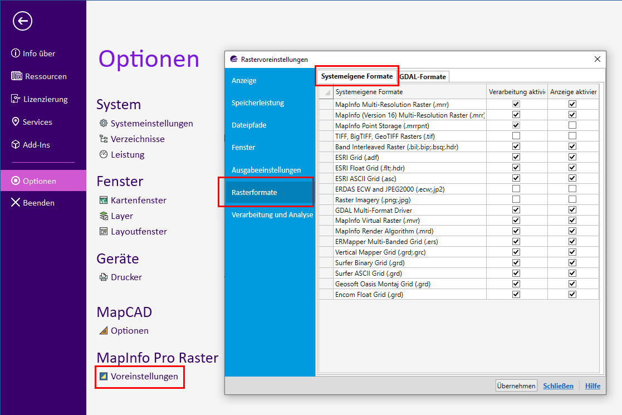
Task: Select the Kartenfenster icon
Action: [103, 201]
